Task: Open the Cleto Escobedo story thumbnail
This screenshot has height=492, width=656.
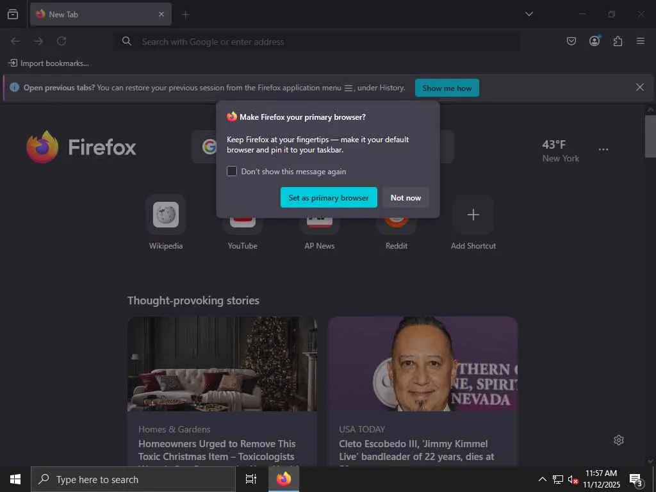Action: (x=423, y=364)
